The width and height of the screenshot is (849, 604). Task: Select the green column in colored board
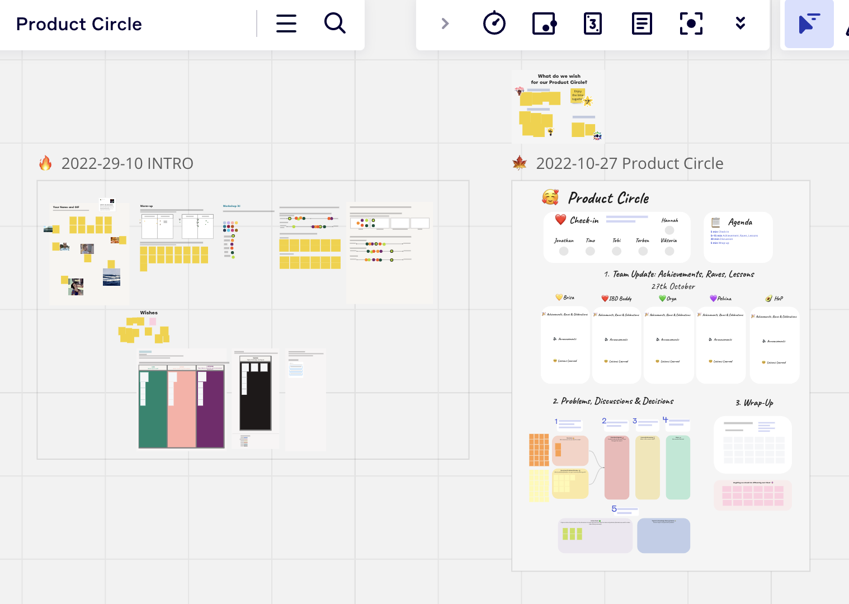pos(153,409)
